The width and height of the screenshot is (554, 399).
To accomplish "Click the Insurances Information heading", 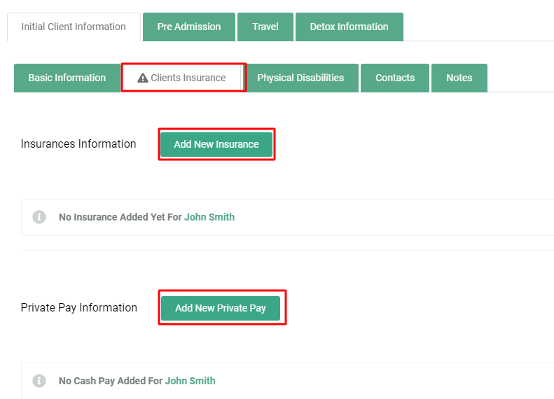I will point(78,143).
